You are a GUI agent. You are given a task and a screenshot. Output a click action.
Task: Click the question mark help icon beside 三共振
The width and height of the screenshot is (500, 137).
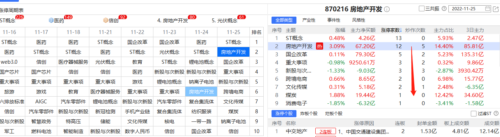tap(444, 9)
